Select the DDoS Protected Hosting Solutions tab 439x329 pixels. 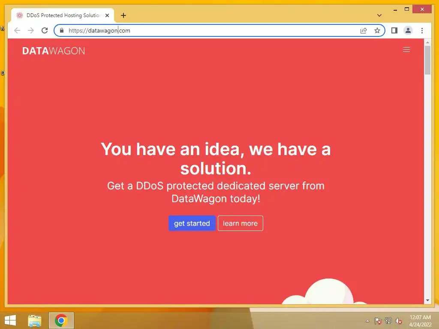tap(63, 15)
